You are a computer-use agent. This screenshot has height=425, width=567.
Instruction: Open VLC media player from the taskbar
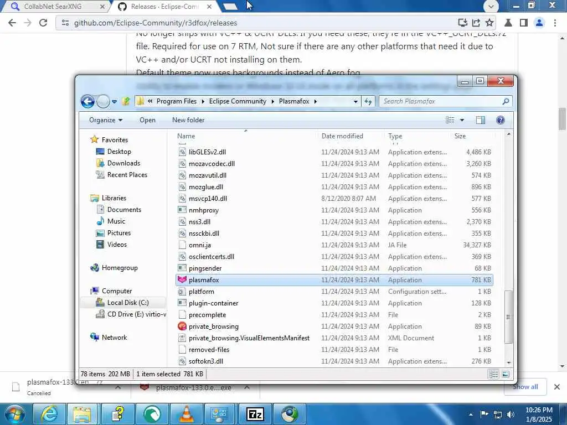[x=186, y=414]
